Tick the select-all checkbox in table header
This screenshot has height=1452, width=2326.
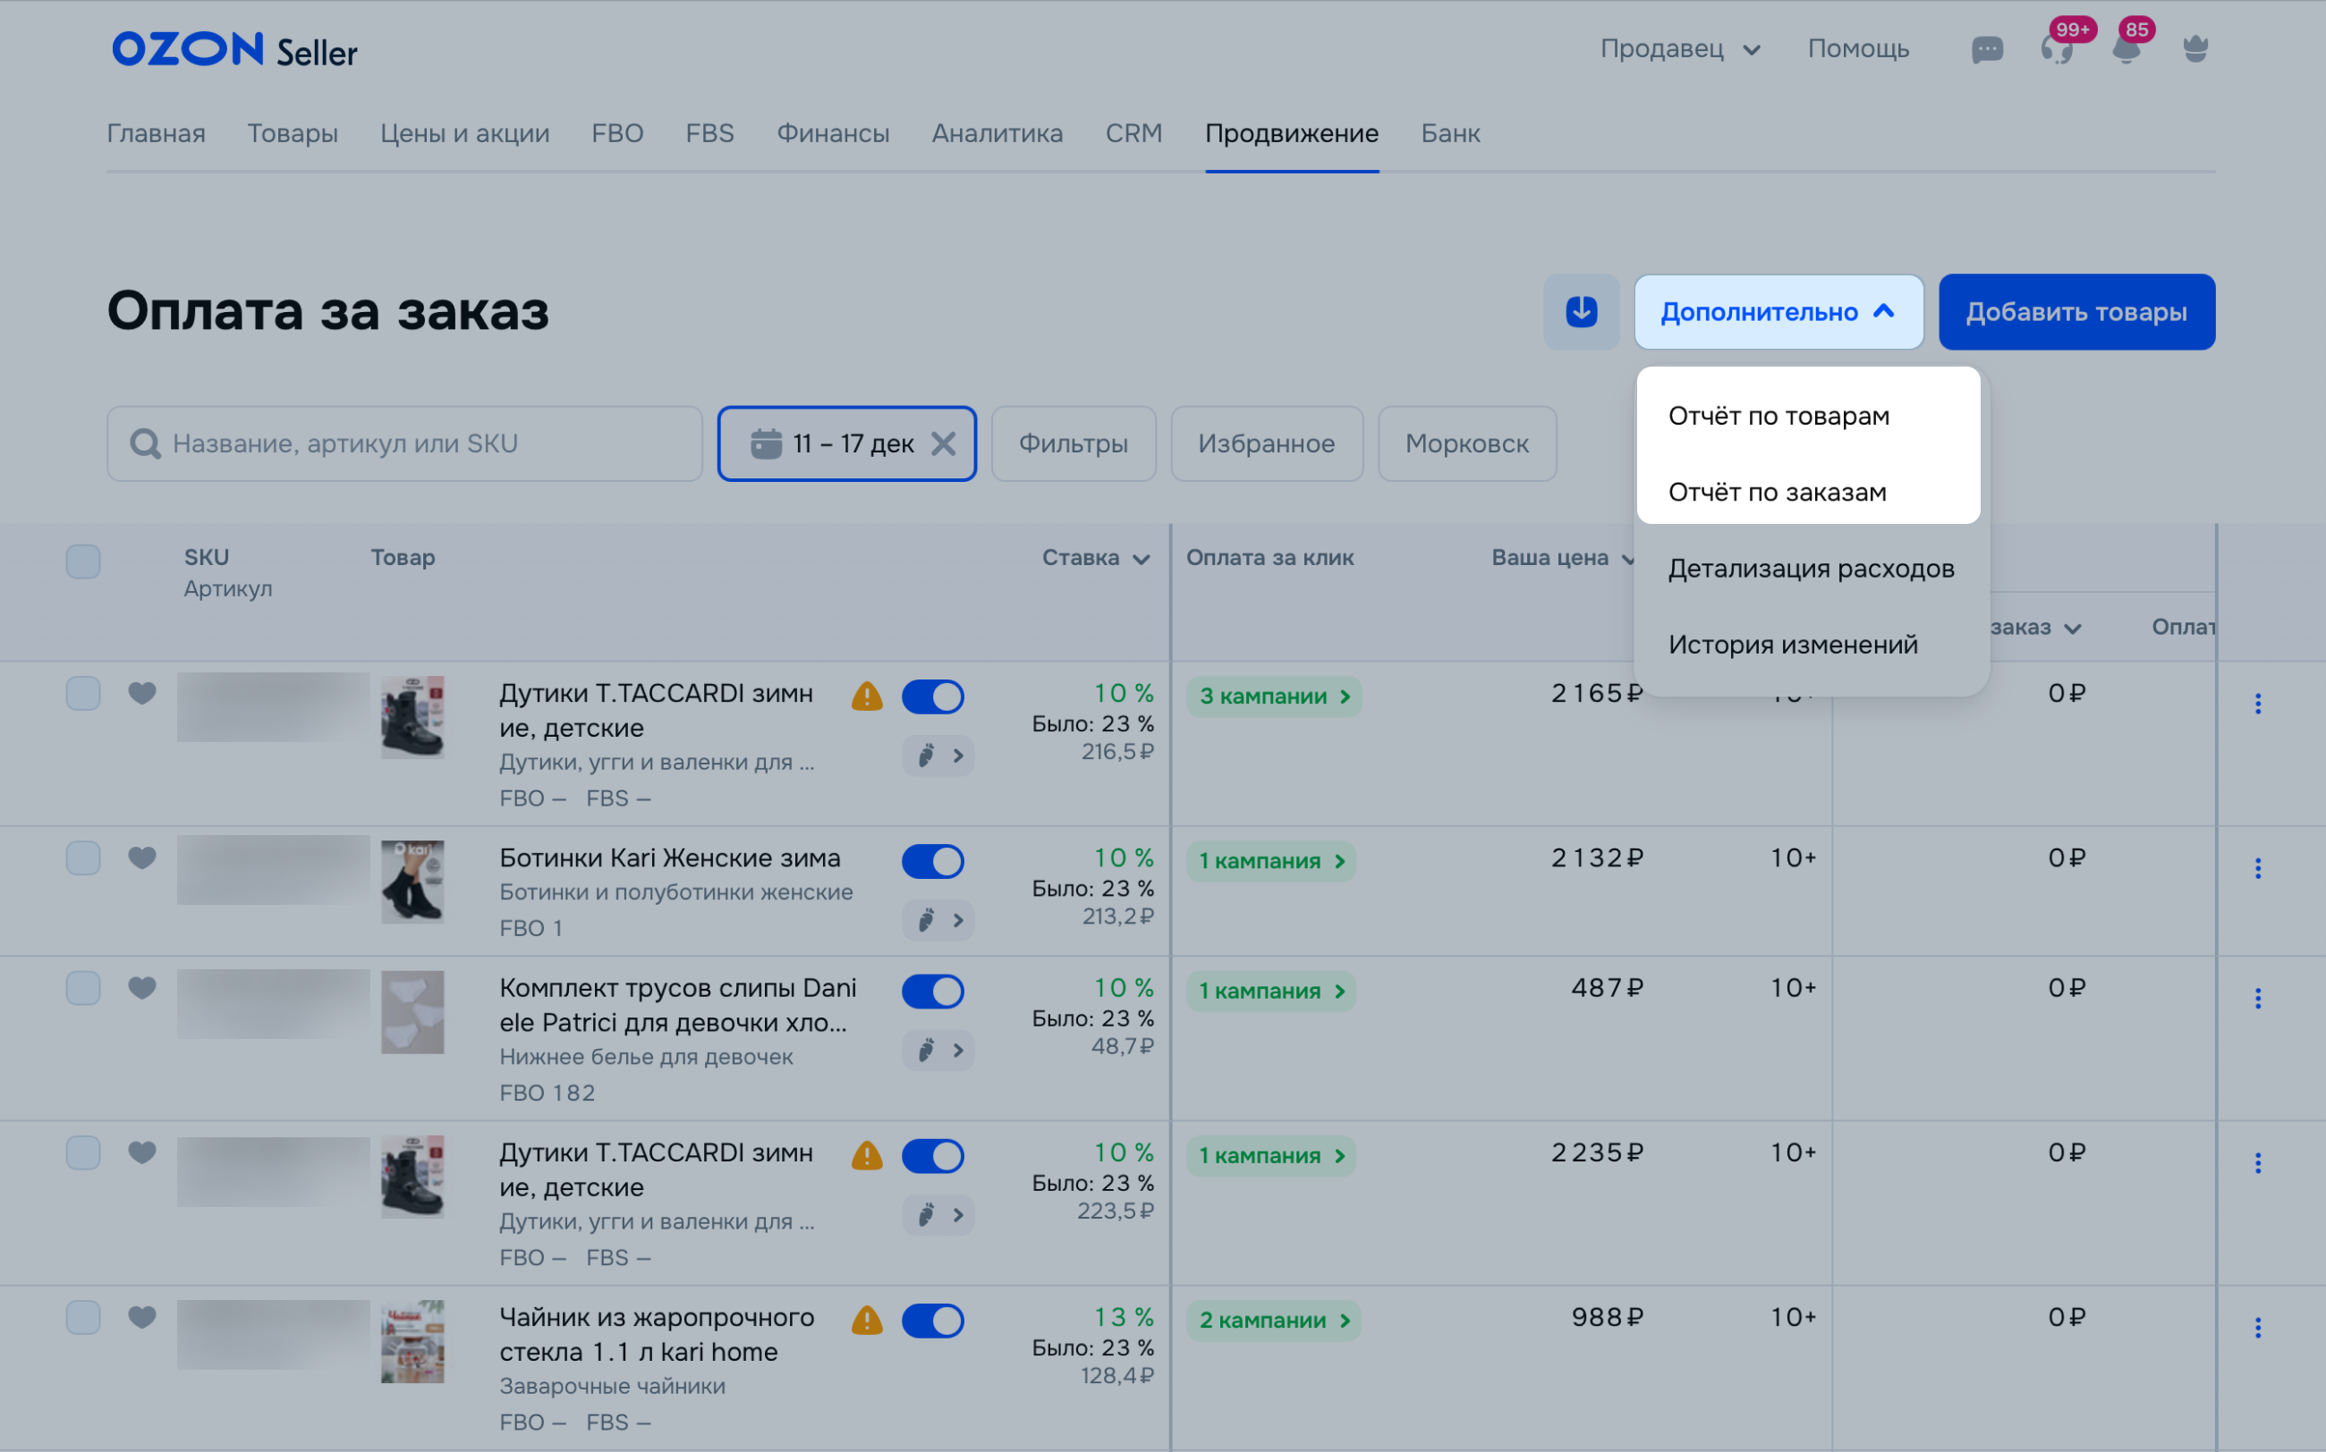click(83, 561)
